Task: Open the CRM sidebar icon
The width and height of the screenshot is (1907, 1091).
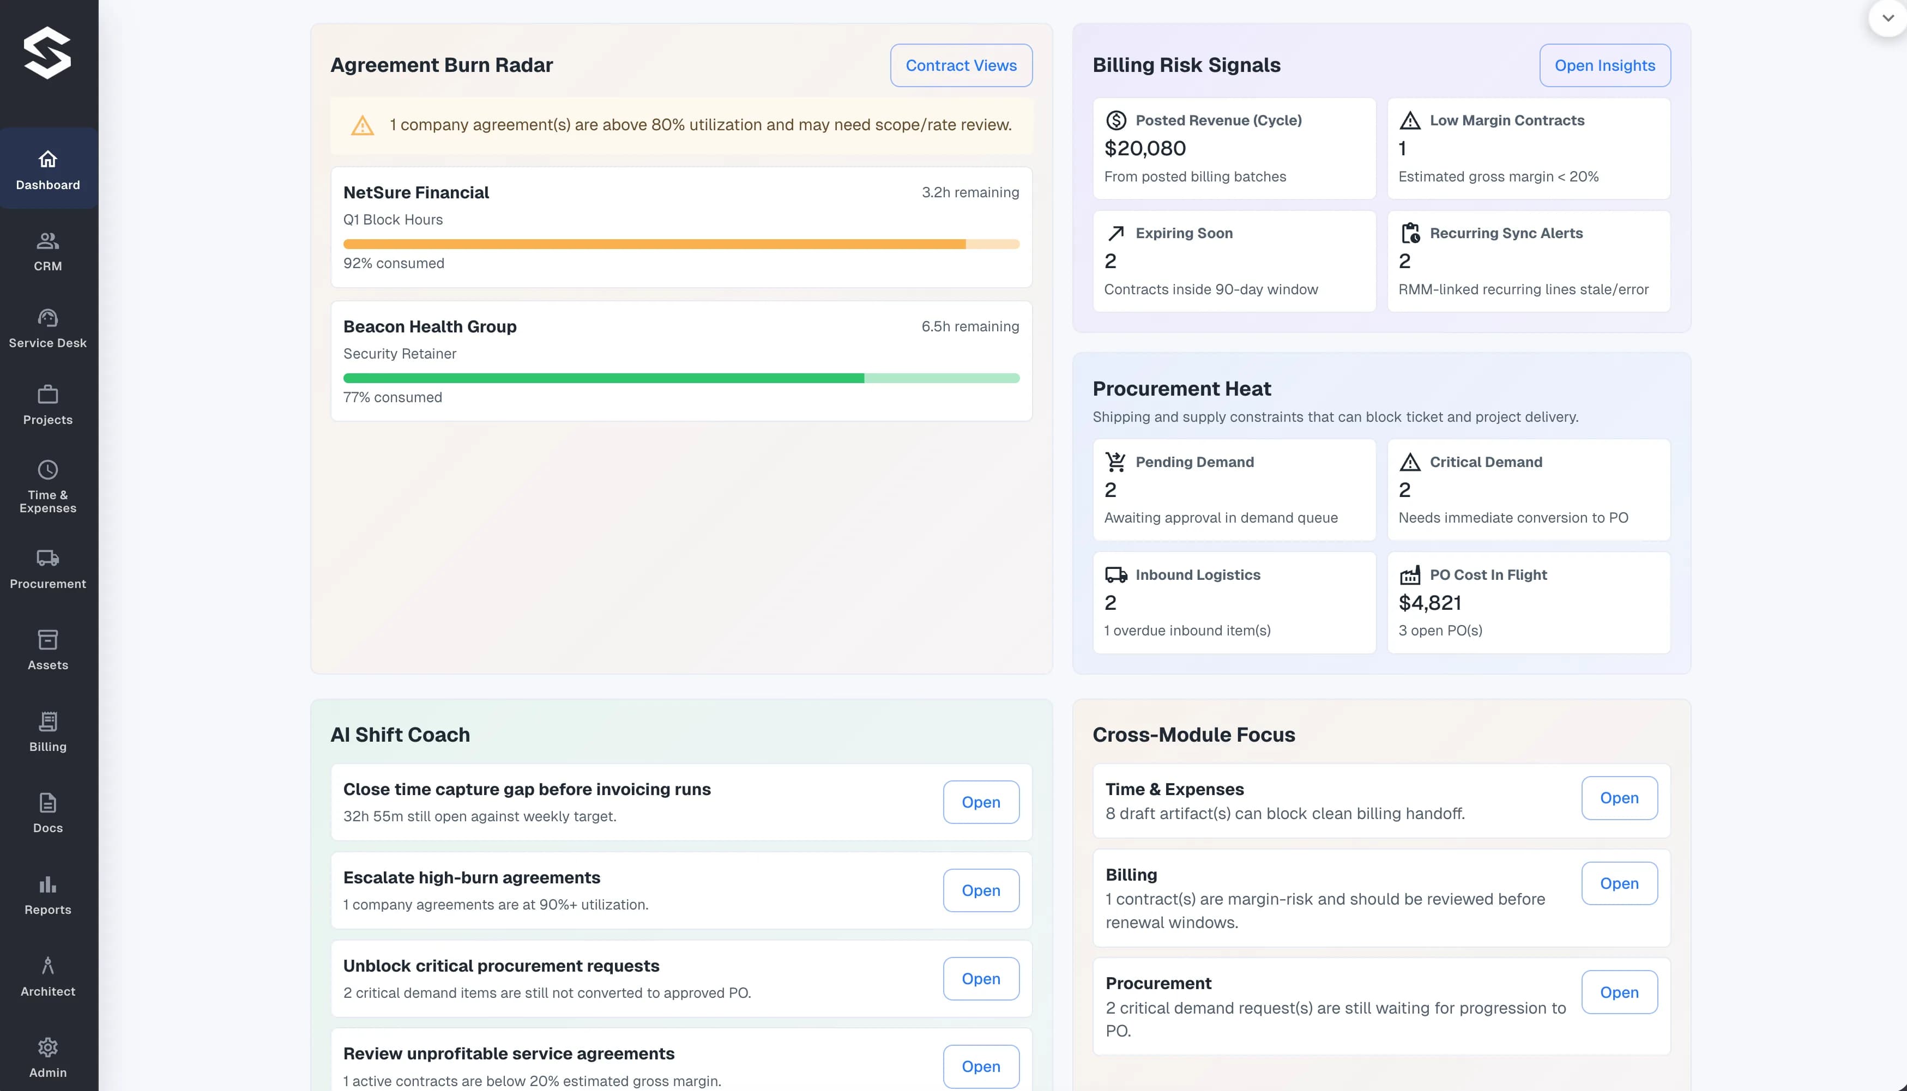Action: 47,241
